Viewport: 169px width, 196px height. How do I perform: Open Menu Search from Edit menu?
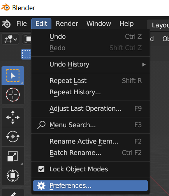(90, 125)
